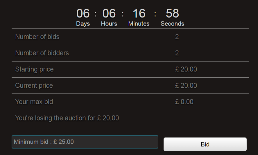This screenshot has width=258, height=155.
Task: Click the hours countdown number above Hours
Action: [109, 14]
